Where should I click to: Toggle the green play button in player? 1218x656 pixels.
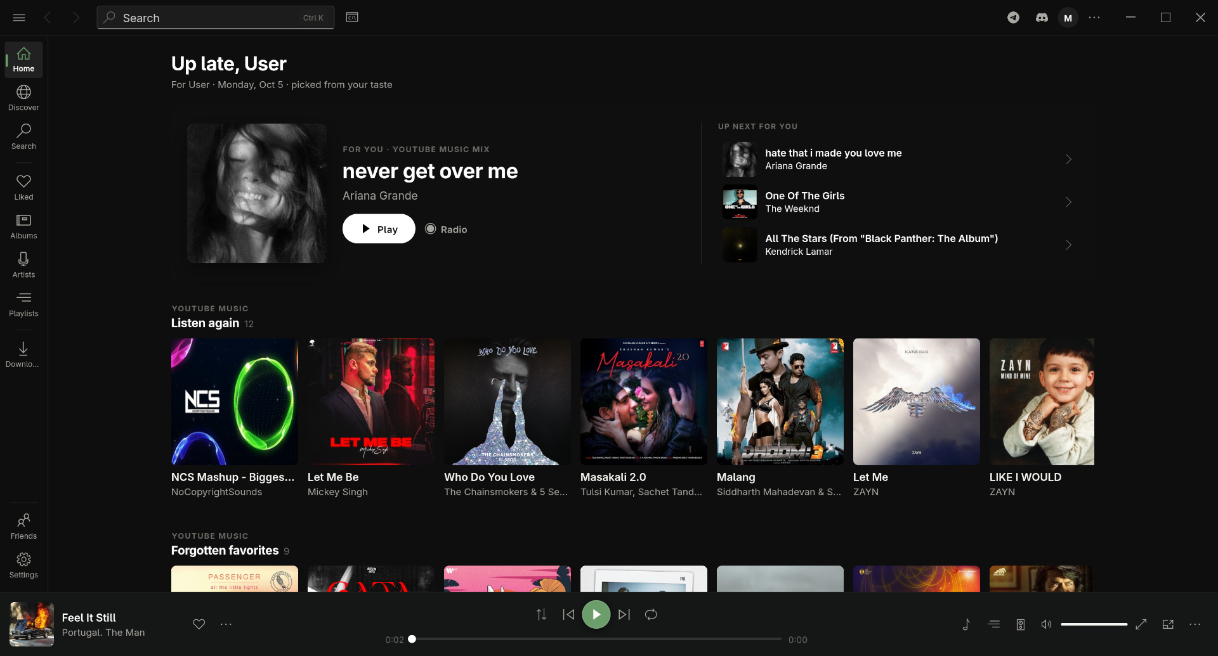coord(596,614)
